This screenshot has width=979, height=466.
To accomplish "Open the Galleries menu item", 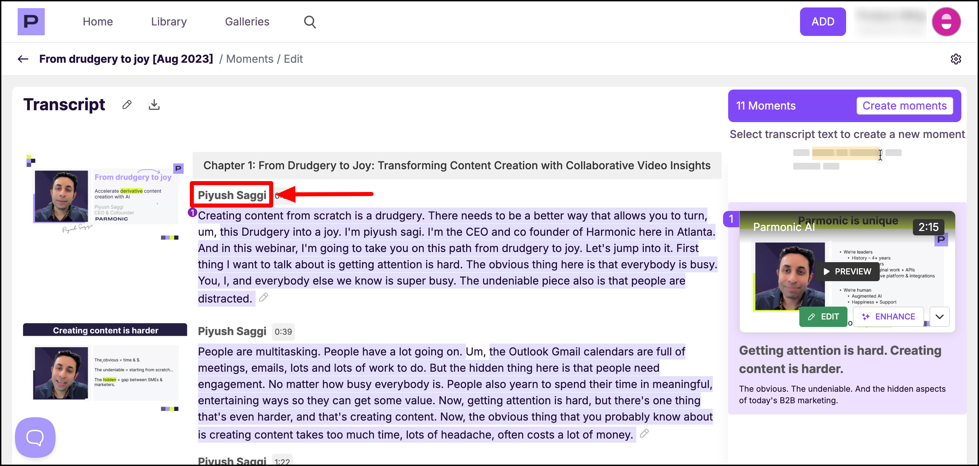I will 247,22.
